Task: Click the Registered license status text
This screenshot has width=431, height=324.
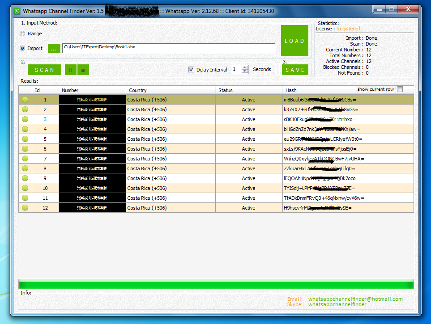Action: [348, 29]
